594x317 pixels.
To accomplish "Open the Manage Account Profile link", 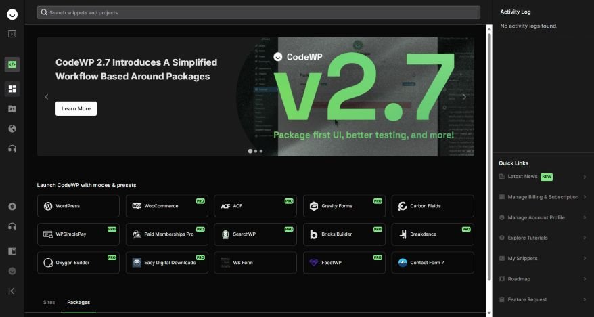I will 543,217.
